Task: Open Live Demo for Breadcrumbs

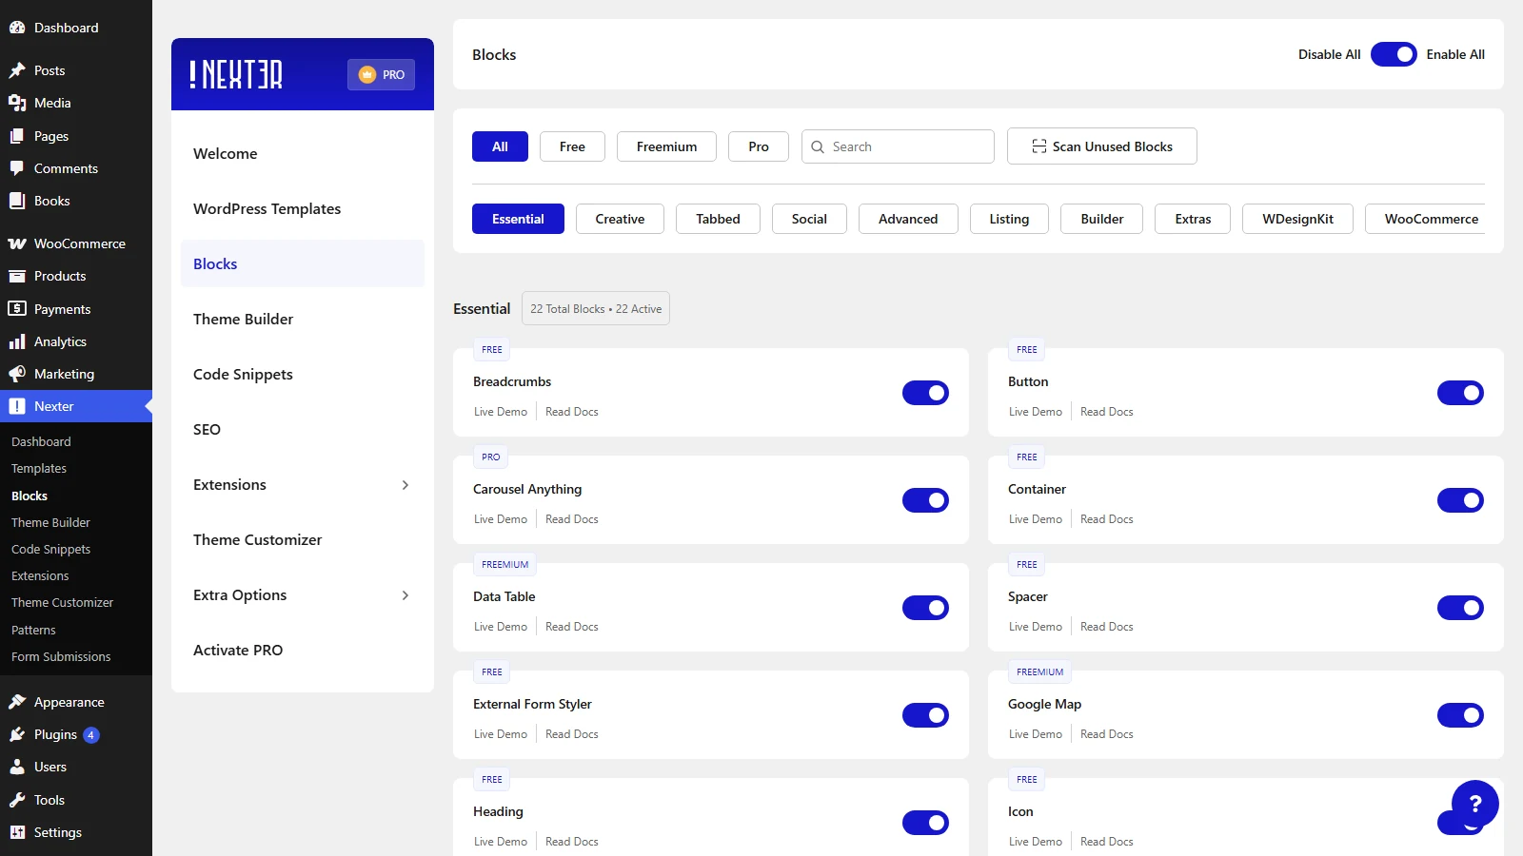Action: pyautogui.click(x=501, y=412)
